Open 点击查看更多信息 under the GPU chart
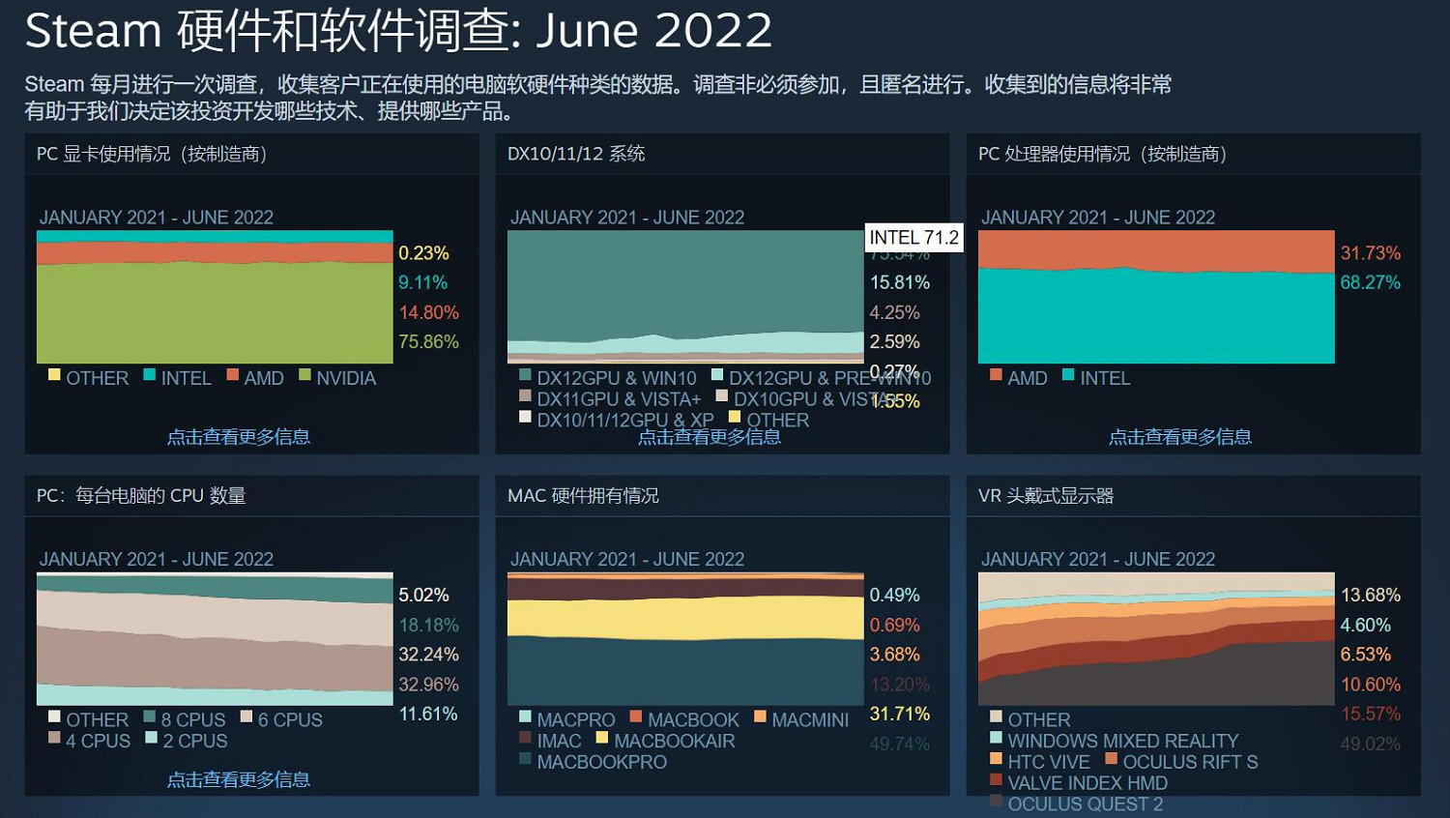 pos(238,437)
